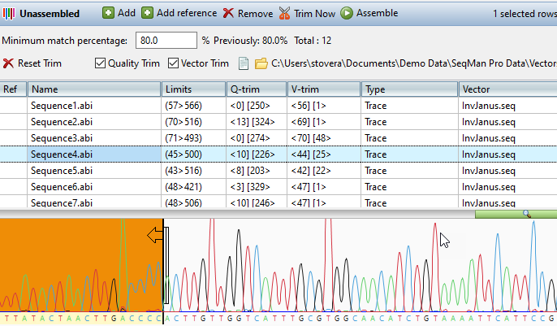Screen dimensions: 557x326
Task: Click the Minimum match percentage field
Action: tap(166, 41)
